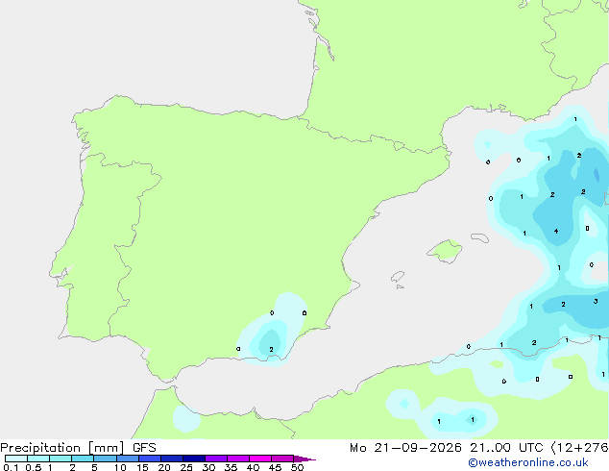This screenshot has height=471, width=609.
Task: Pick the 15 mm legend color swatch
Action: pyautogui.click(x=150, y=459)
